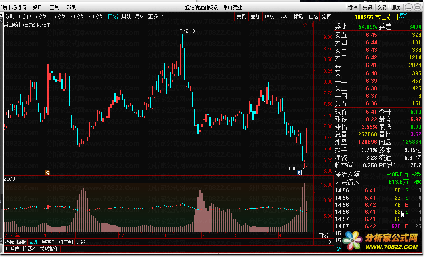Click the plus zoom-in button

coord(317,242)
